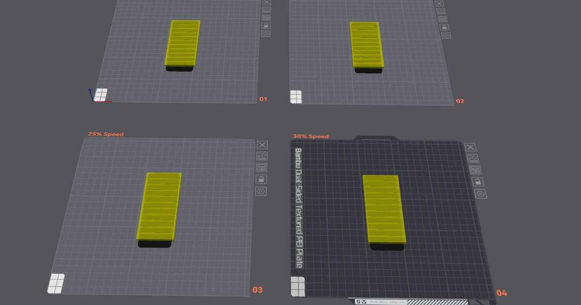The image size is (581, 305).
Task: Edit plate 02's name via the label icon
Action: coord(443,18)
